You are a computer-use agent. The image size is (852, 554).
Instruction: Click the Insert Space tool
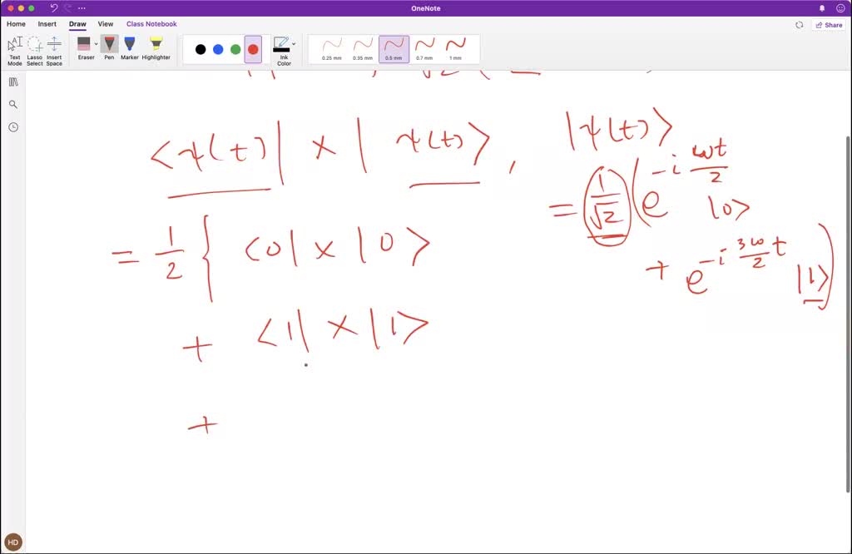[53, 50]
